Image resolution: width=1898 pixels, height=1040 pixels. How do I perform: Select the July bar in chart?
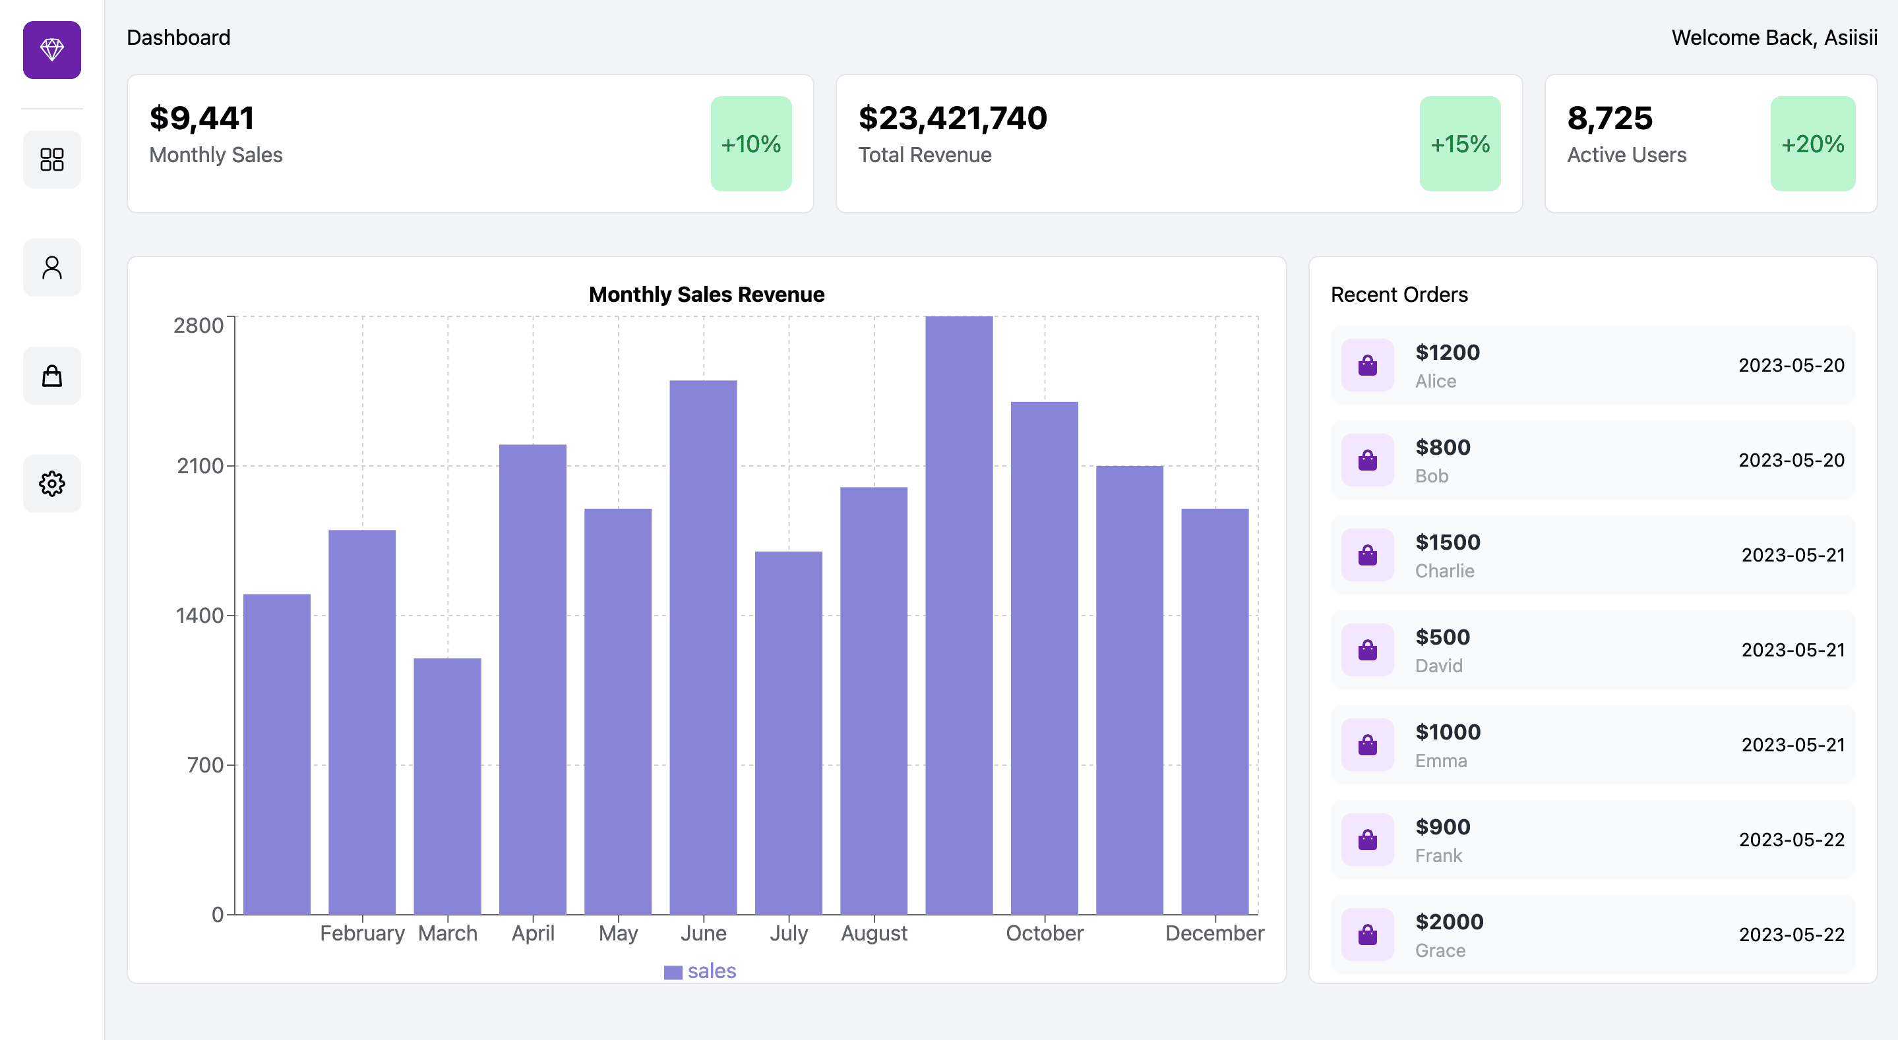(788, 733)
